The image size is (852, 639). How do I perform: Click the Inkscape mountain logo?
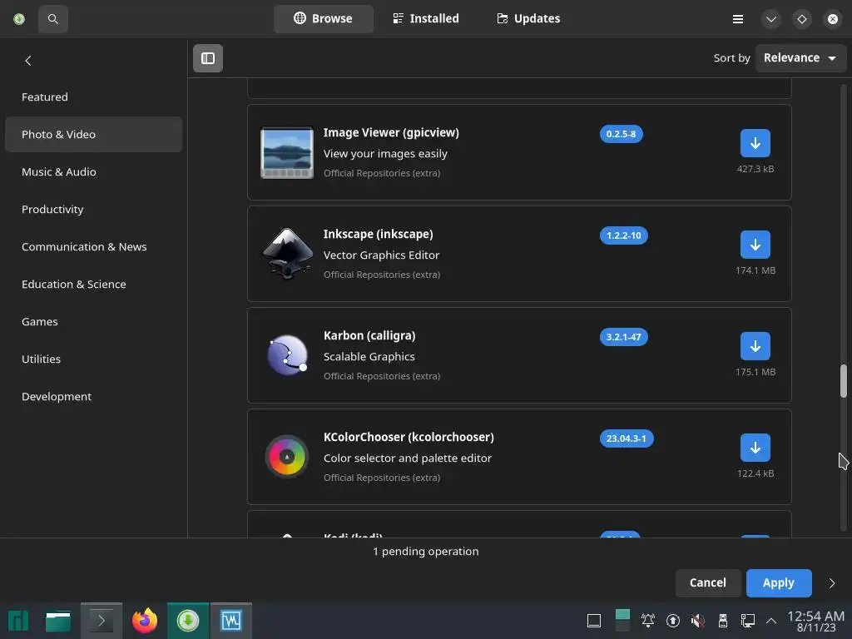tap(287, 254)
